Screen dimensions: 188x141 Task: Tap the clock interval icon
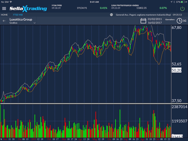pos(179,21)
